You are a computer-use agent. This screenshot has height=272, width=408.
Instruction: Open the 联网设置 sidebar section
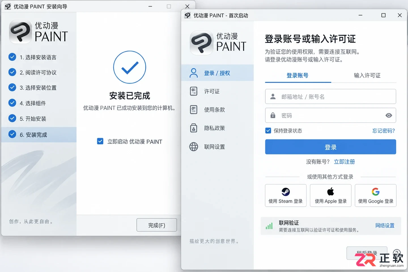coord(217,147)
